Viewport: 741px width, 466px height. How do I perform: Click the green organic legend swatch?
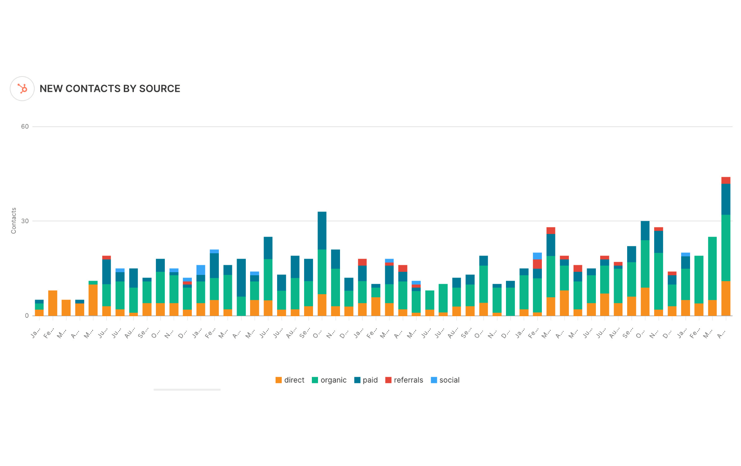click(x=315, y=380)
